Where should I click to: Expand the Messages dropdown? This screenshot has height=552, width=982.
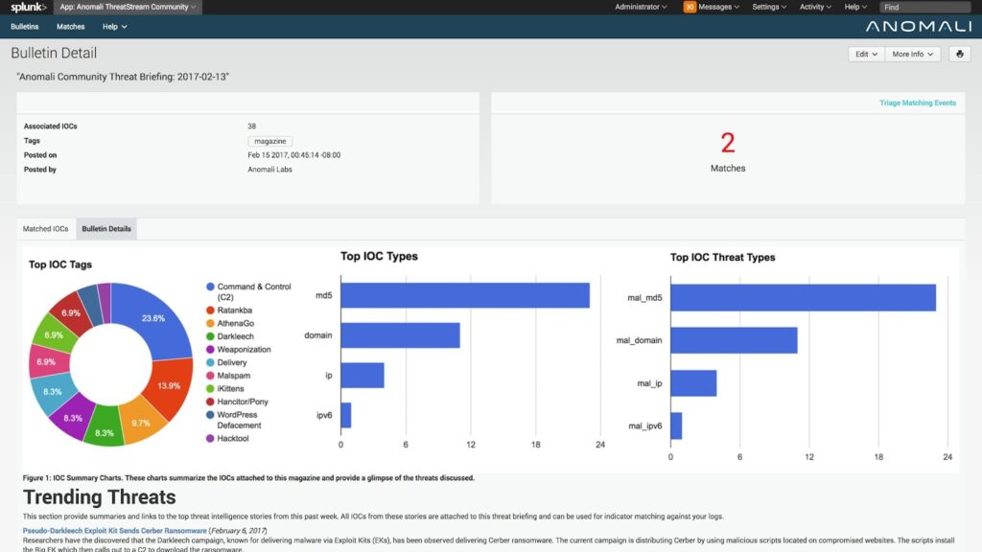click(718, 7)
